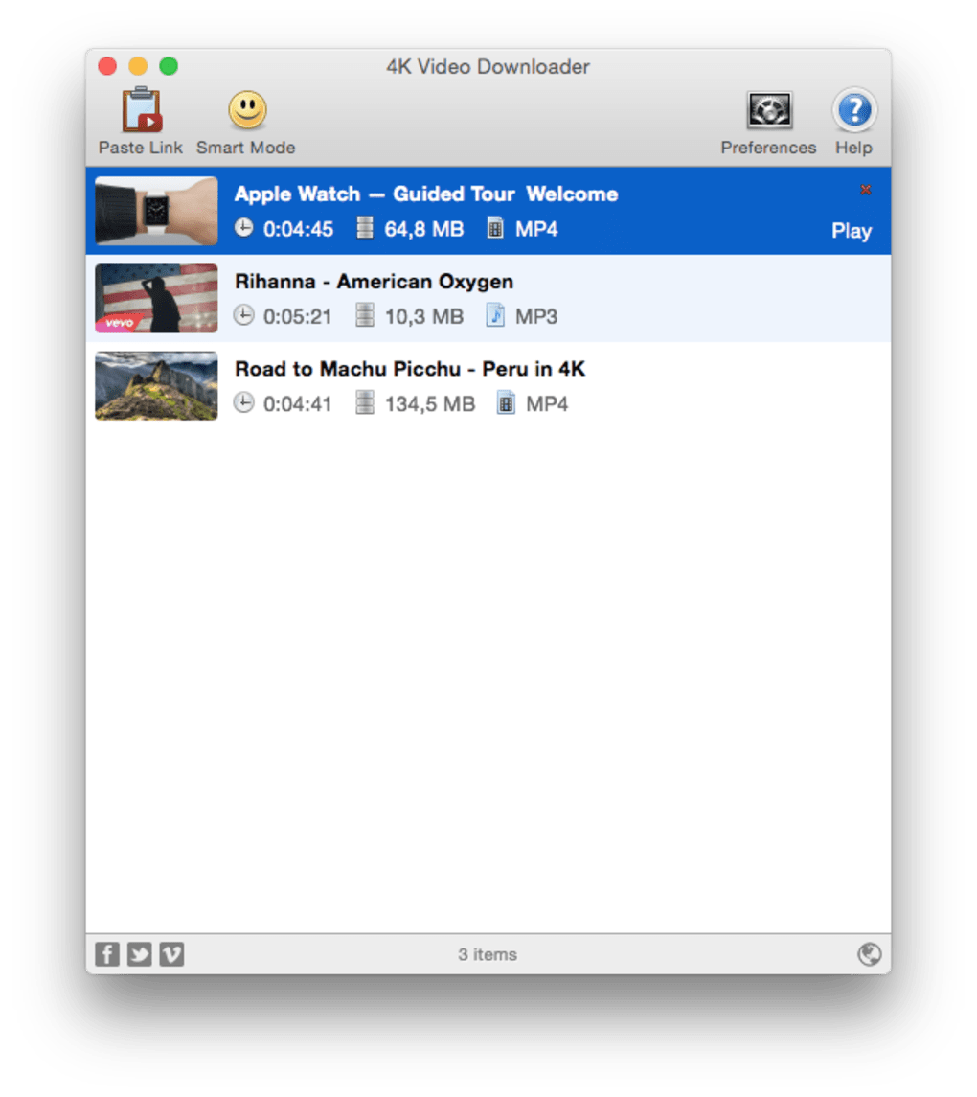This screenshot has height=1097, width=977.
Task: Maximize window with green button
Action: pos(169,66)
